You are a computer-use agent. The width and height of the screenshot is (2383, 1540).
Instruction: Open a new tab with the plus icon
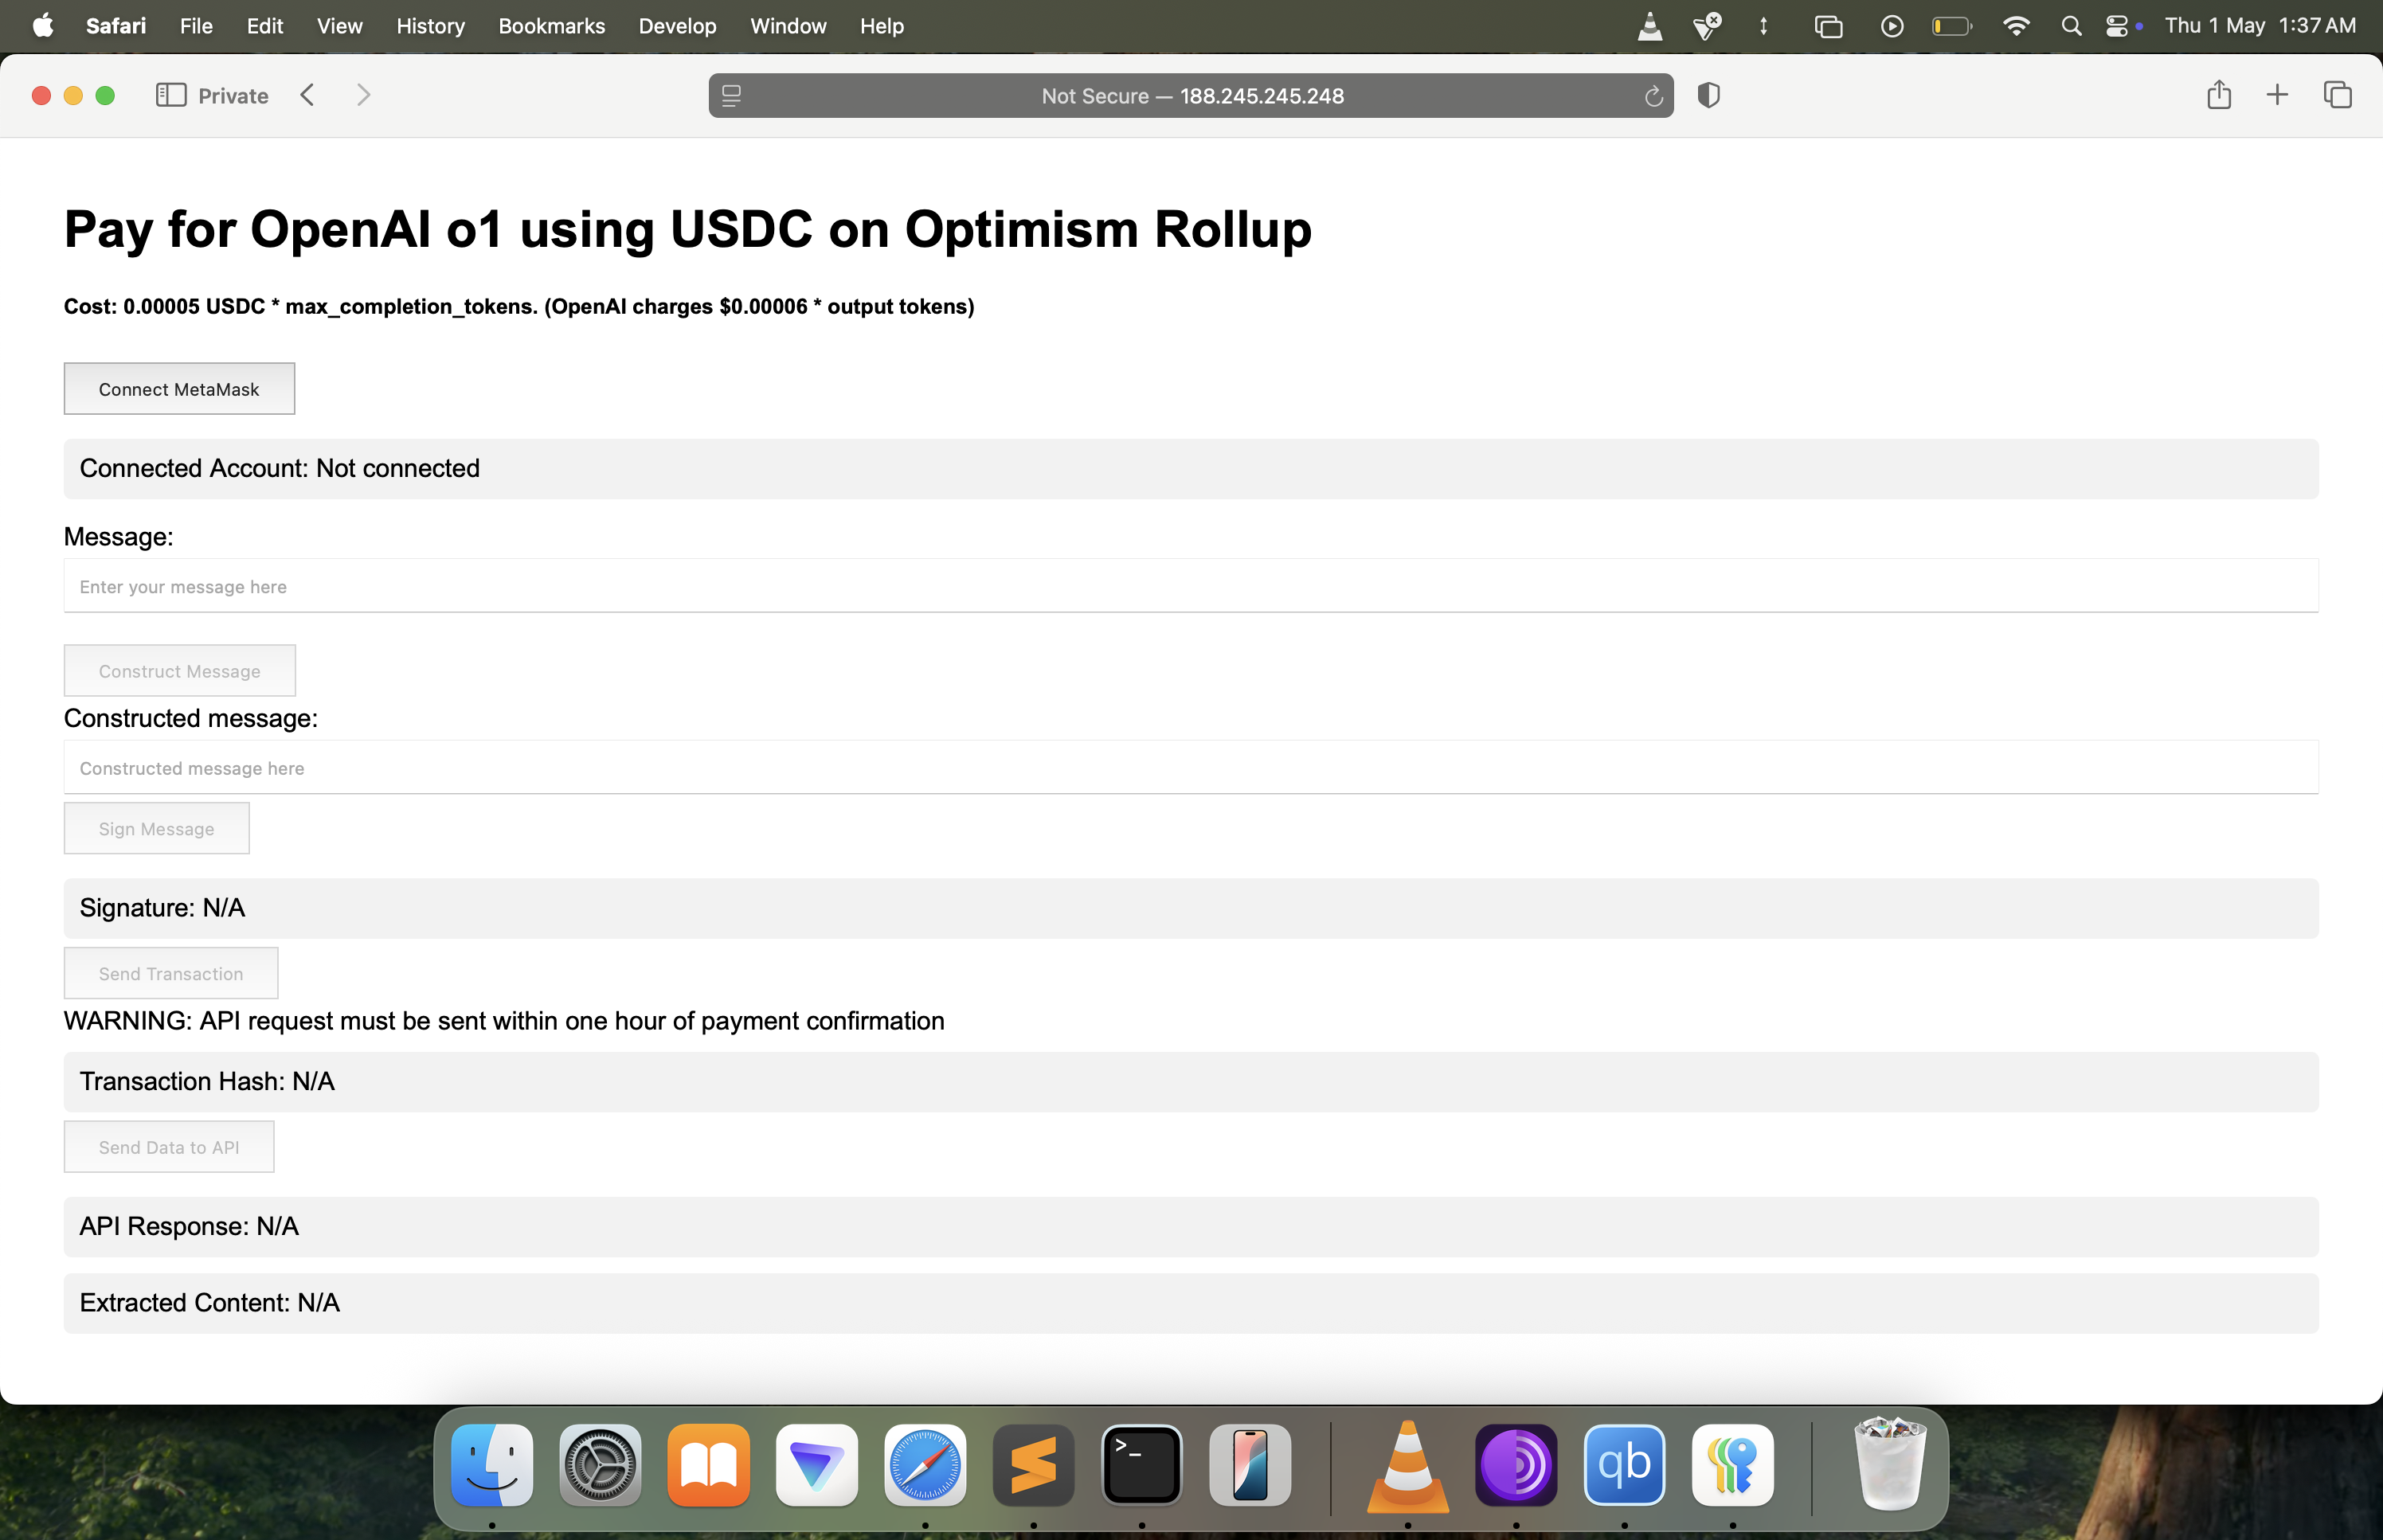(x=2277, y=95)
